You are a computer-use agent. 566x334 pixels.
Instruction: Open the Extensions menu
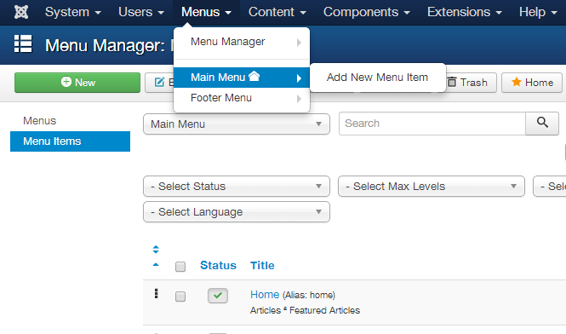[465, 12]
